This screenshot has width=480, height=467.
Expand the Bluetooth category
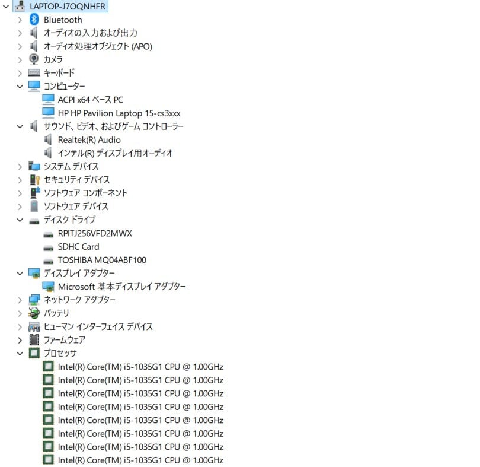pyautogui.click(x=20, y=20)
